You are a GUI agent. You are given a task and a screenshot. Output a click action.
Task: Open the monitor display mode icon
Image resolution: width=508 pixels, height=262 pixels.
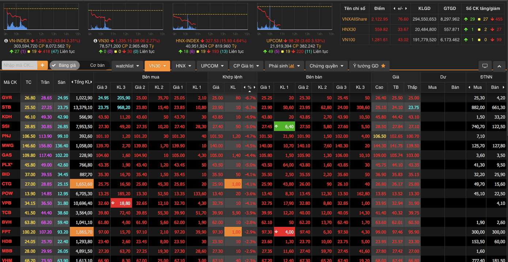(x=485, y=66)
